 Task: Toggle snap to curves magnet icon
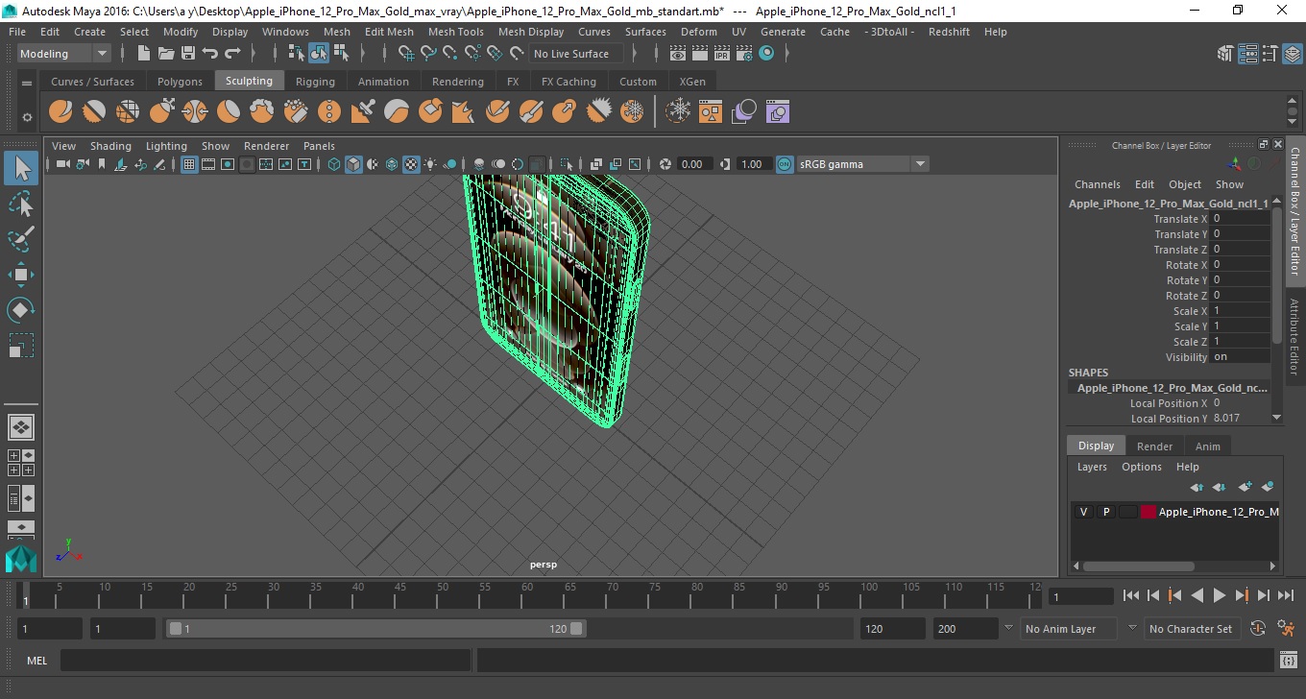pyautogui.click(x=428, y=54)
